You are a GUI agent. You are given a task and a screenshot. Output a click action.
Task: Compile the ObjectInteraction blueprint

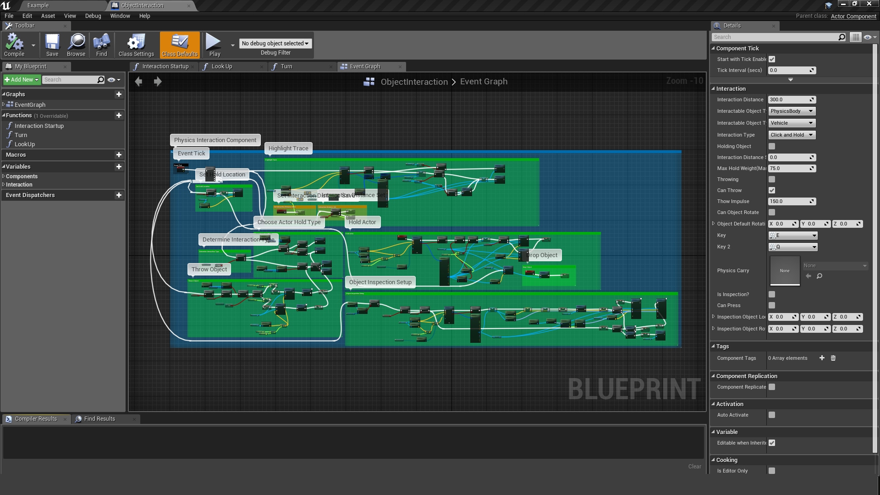tap(14, 44)
